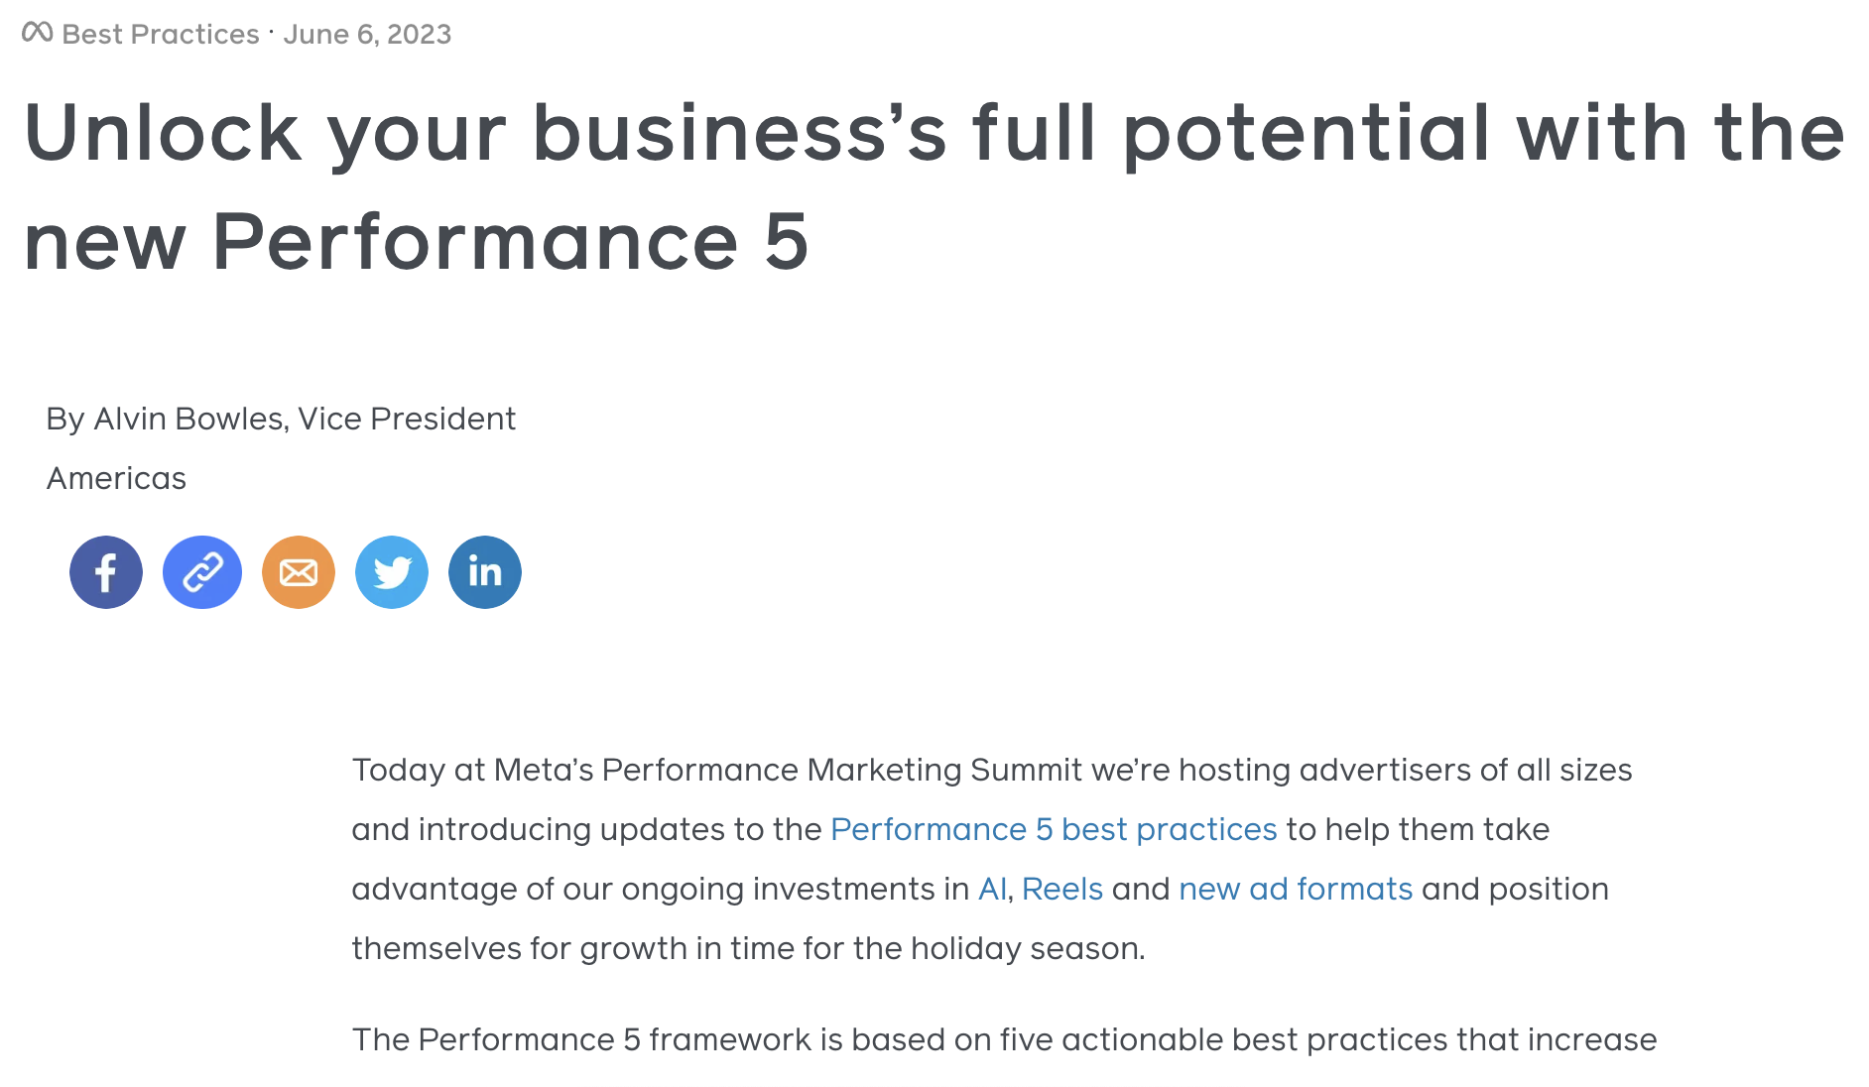
Task: Click the June 6, 2023 date
Action: [367, 35]
